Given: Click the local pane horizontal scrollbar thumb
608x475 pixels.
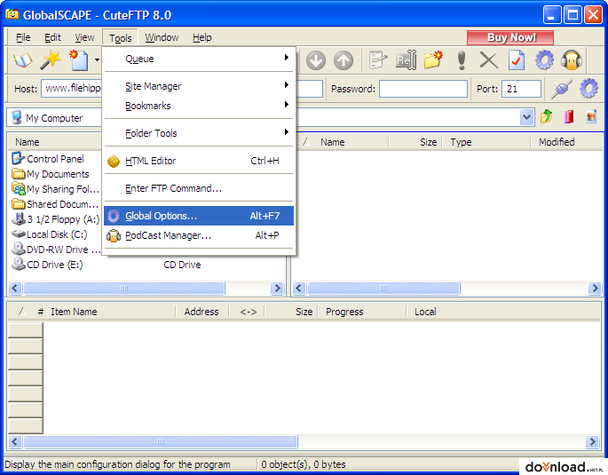Looking at the screenshot, I should (x=124, y=288).
